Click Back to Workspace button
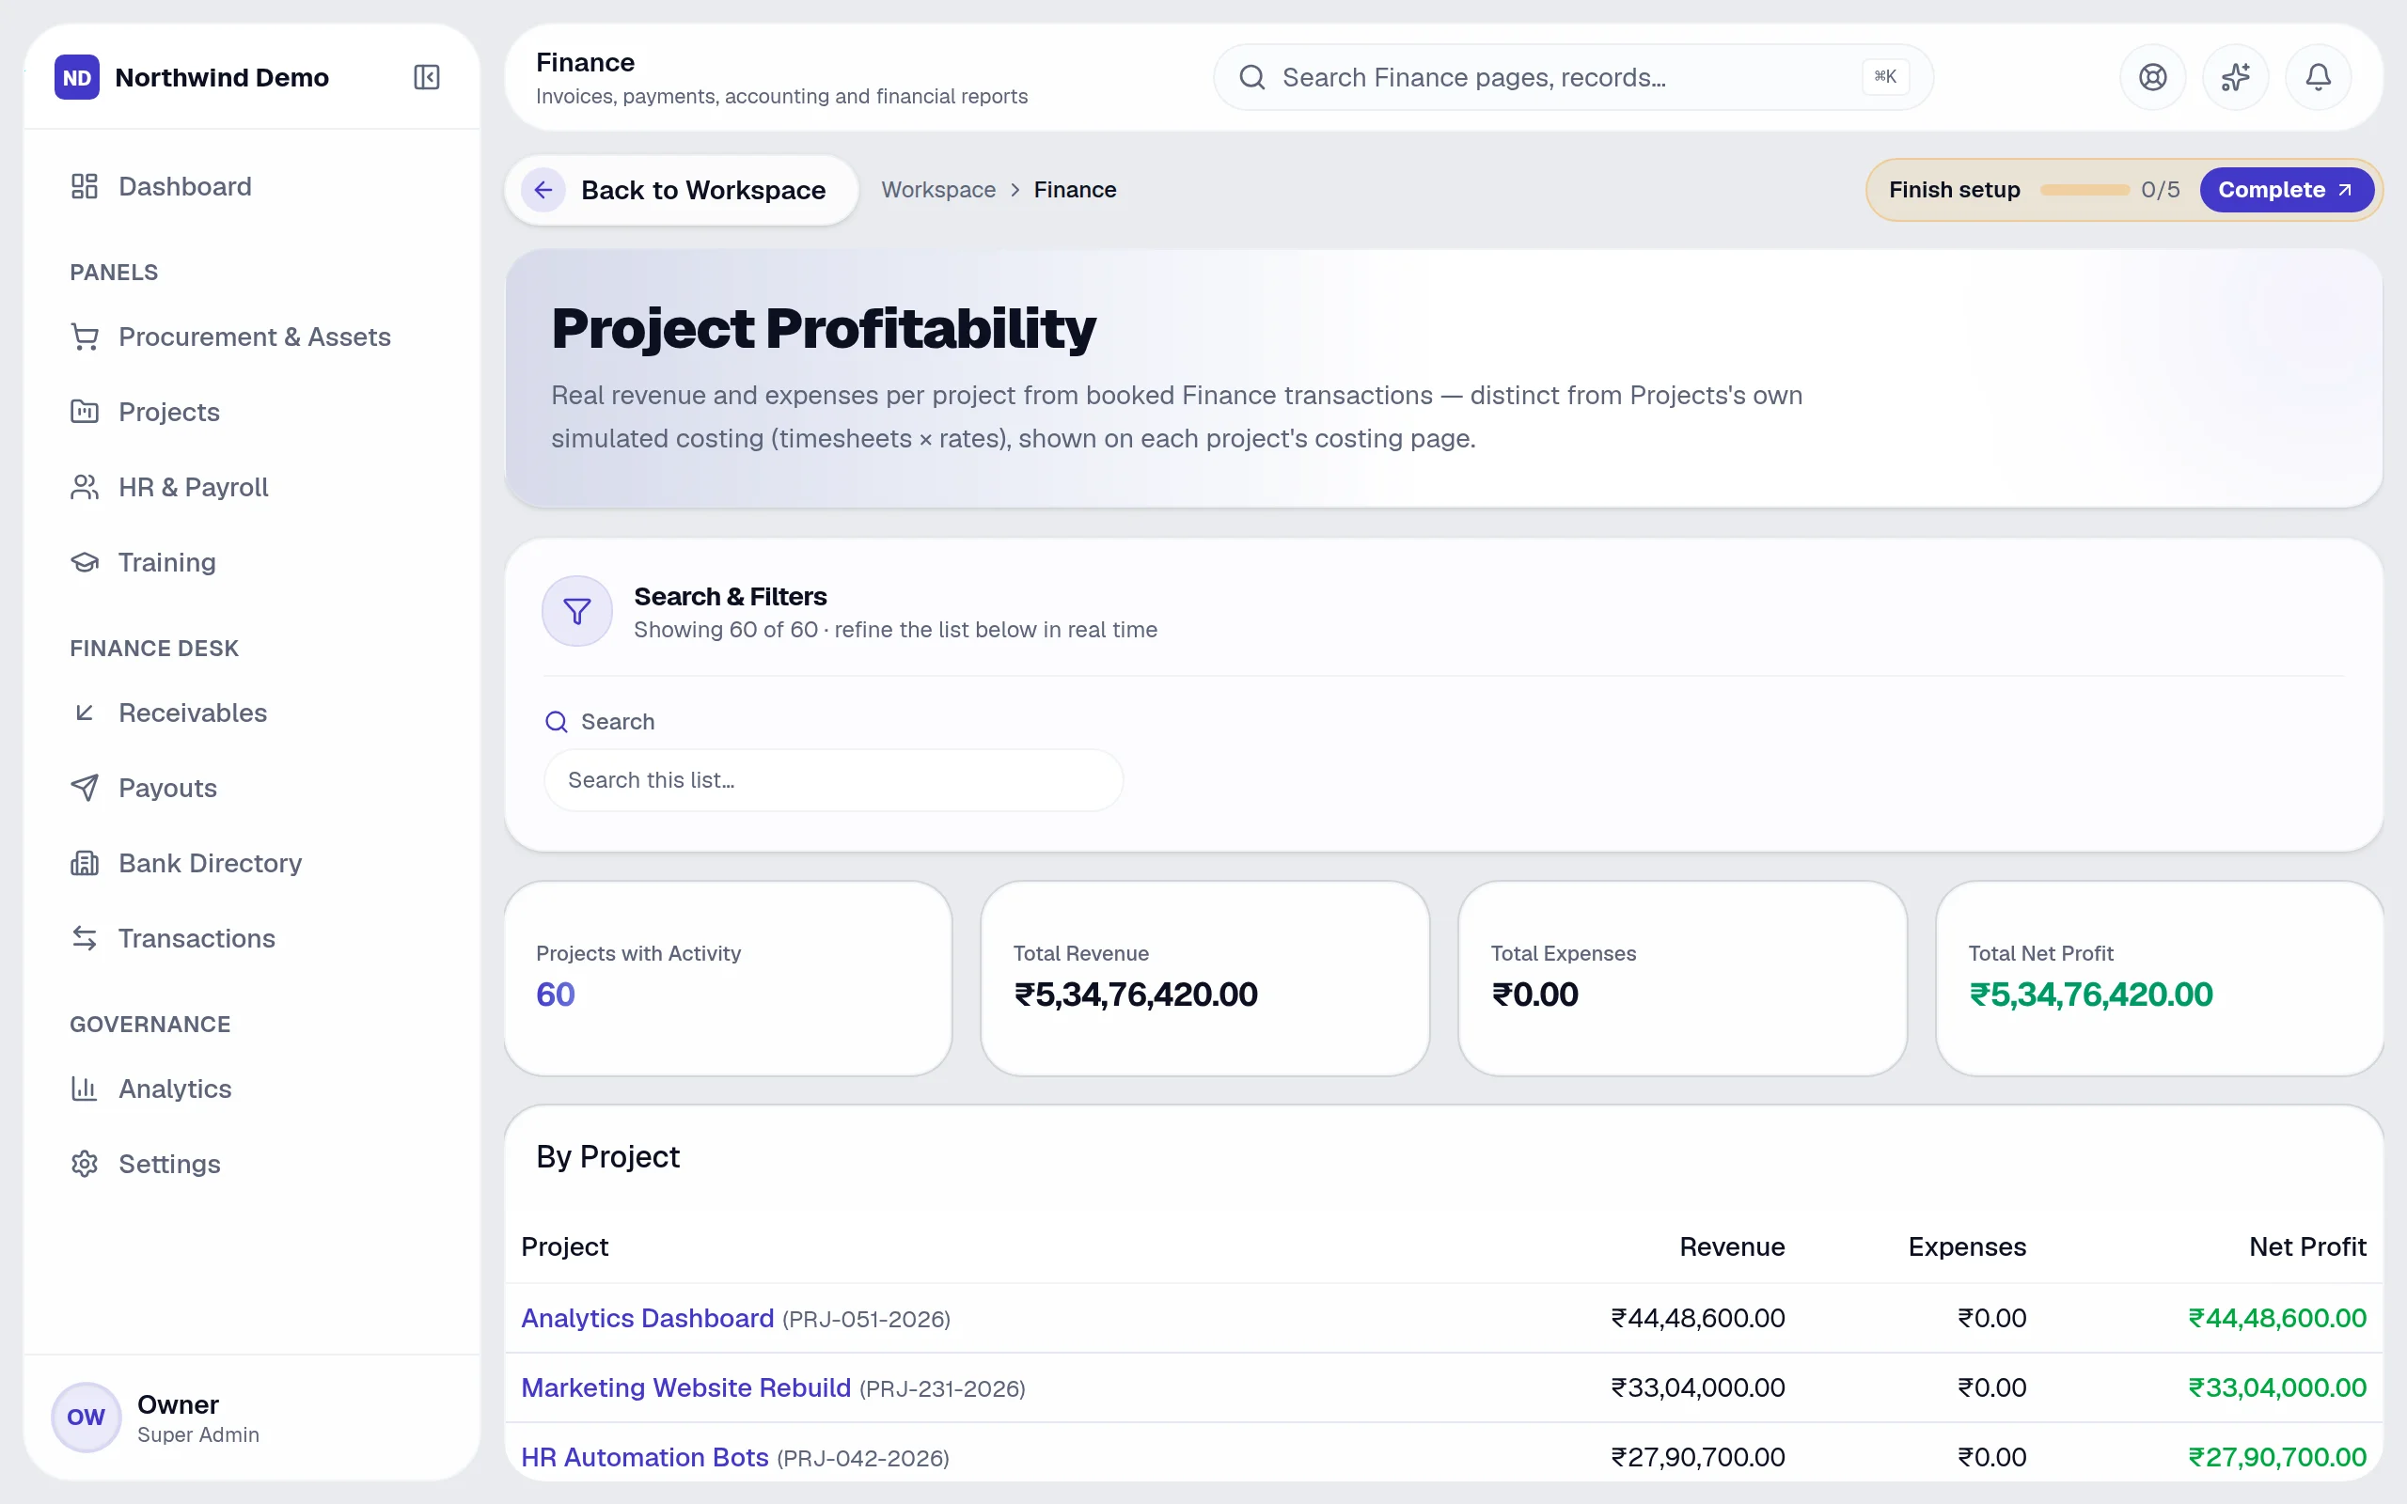 tap(682, 190)
